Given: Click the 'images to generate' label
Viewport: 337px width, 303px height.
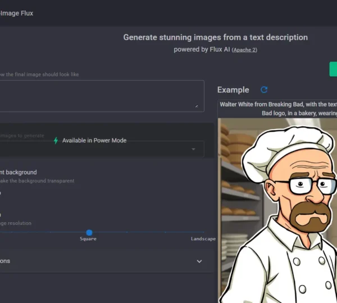Looking at the screenshot, I should (22, 136).
